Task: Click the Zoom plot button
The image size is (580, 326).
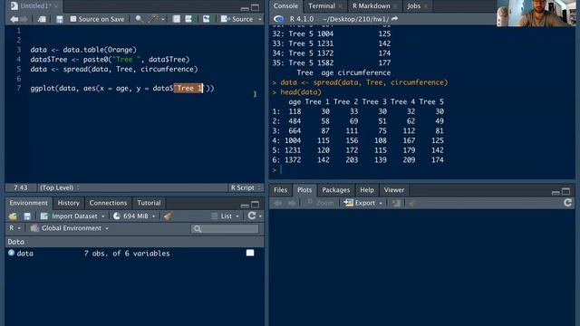Action: tap(320, 203)
